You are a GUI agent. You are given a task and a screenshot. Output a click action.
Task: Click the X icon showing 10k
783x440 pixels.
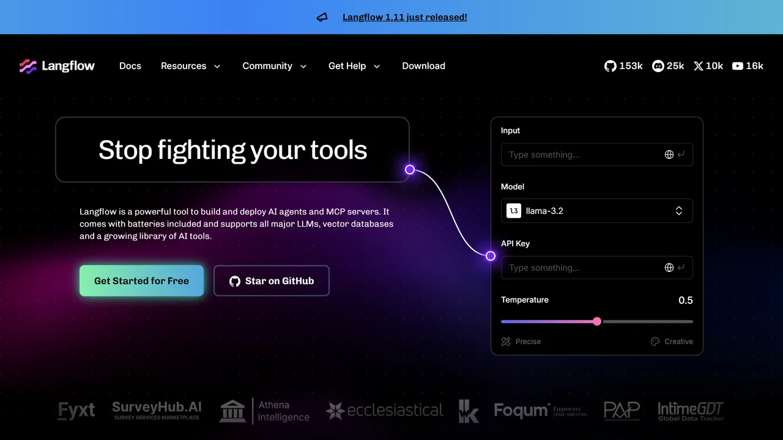[699, 66]
